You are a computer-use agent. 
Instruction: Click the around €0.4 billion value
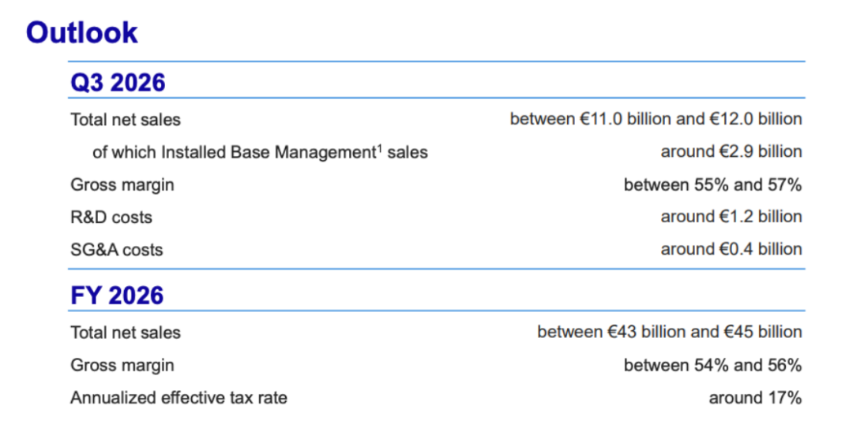(x=731, y=249)
